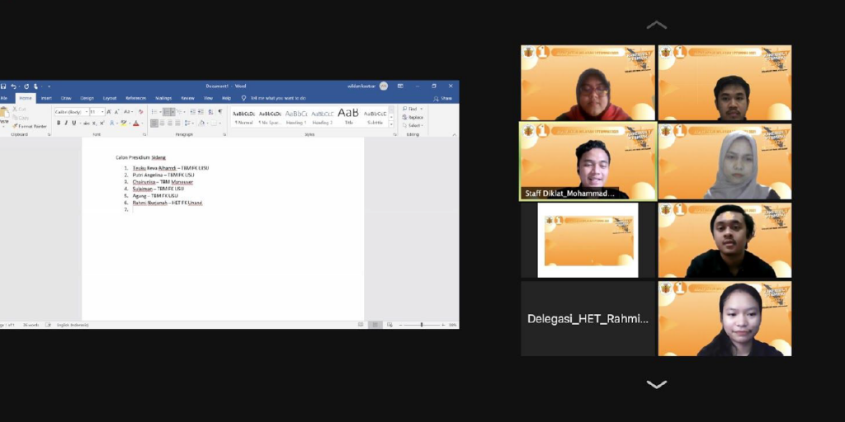Open the font size dropdown
Screen dimensions: 845x422
coord(97,112)
